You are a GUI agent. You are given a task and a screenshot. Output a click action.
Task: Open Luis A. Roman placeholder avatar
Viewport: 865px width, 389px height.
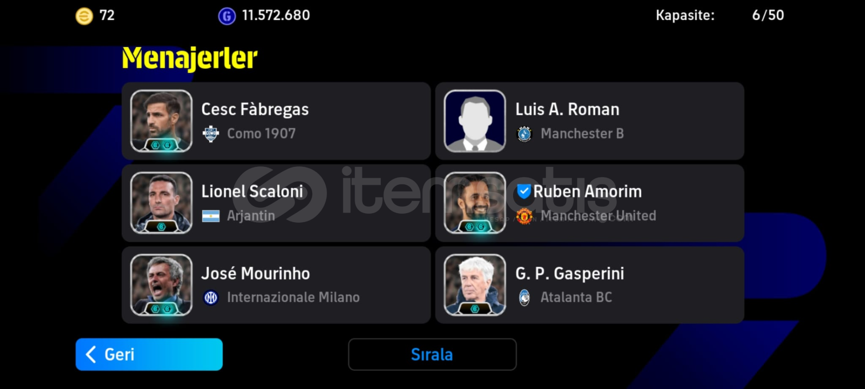(475, 121)
